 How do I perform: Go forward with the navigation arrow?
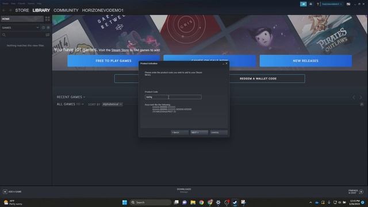click(10, 10)
